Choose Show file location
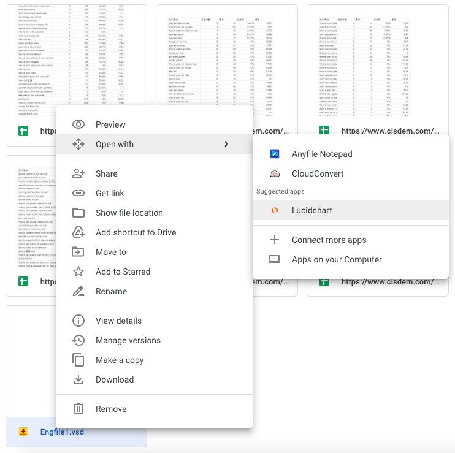 (x=129, y=213)
